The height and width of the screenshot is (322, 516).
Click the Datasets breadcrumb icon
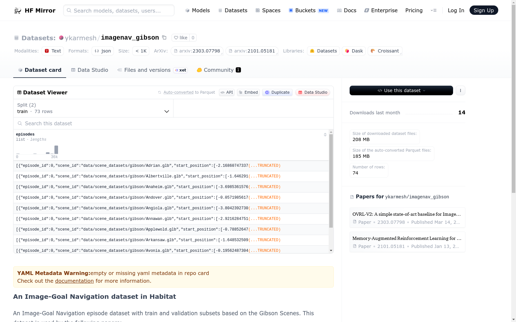16,38
